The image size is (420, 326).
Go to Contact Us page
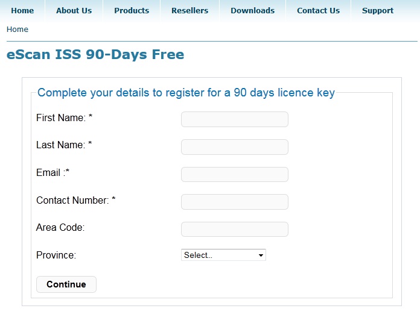[318, 11]
